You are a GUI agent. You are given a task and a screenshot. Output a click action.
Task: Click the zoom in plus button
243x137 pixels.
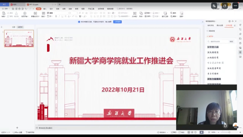click(x=240, y=132)
